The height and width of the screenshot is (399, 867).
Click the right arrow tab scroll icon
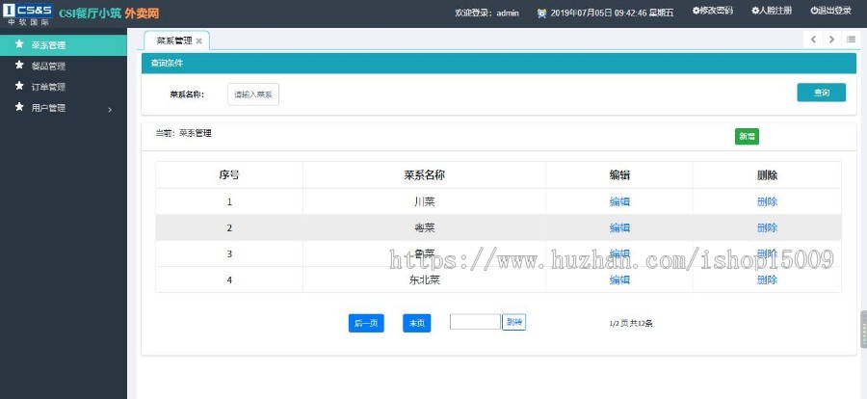tap(832, 40)
